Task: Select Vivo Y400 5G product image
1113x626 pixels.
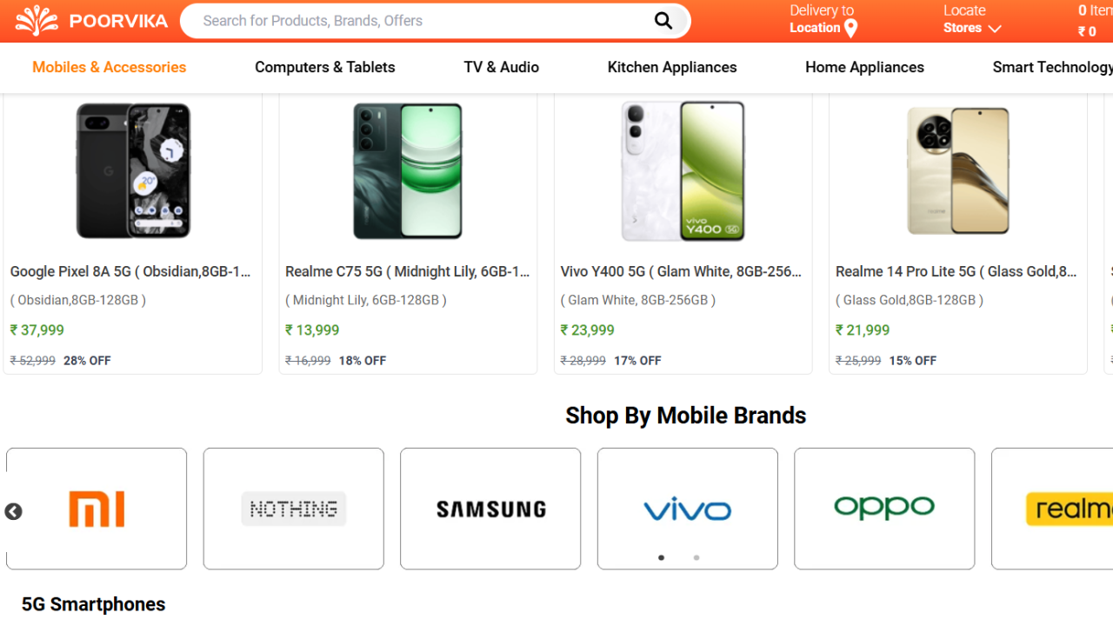Action: (683, 170)
